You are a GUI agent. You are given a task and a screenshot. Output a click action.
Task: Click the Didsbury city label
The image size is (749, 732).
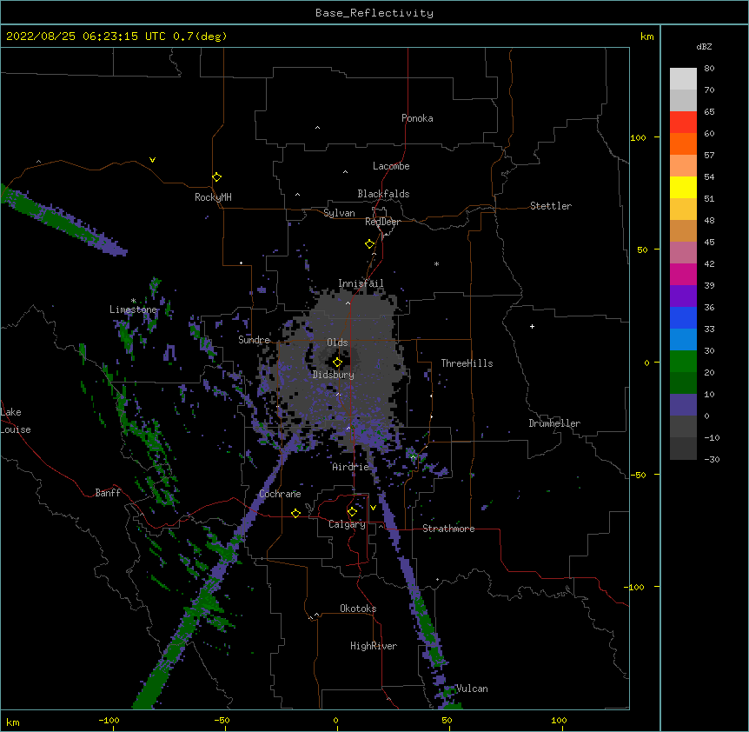pyautogui.click(x=334, y=375)
